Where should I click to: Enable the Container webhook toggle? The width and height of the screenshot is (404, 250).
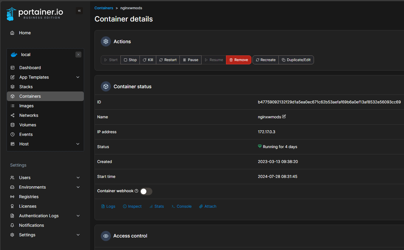pyautogui.click(x=146, y=191)
